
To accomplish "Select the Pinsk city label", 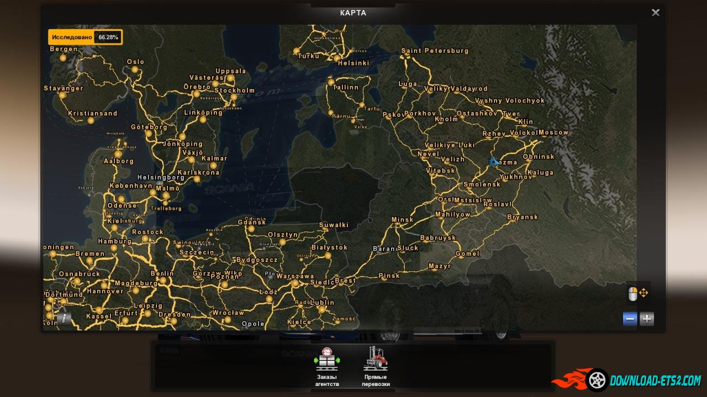I will 389,276.
